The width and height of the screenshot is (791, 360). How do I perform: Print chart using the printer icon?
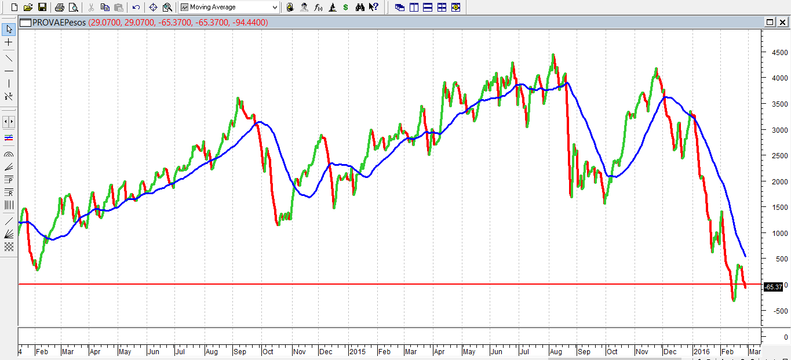pyautogui.click(x=59, y=8)
